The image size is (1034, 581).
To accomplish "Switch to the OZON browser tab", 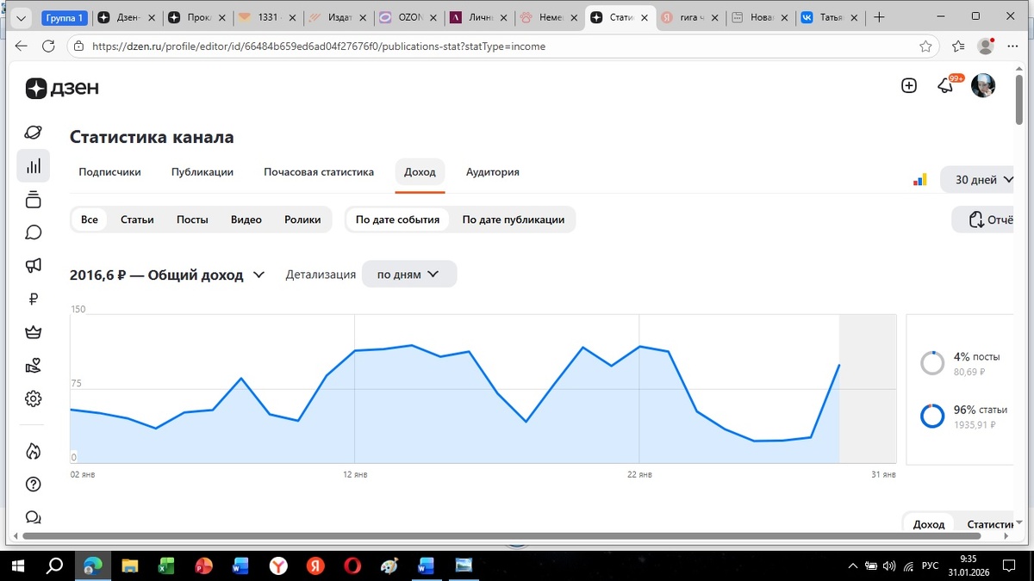I will click(410, 17).
